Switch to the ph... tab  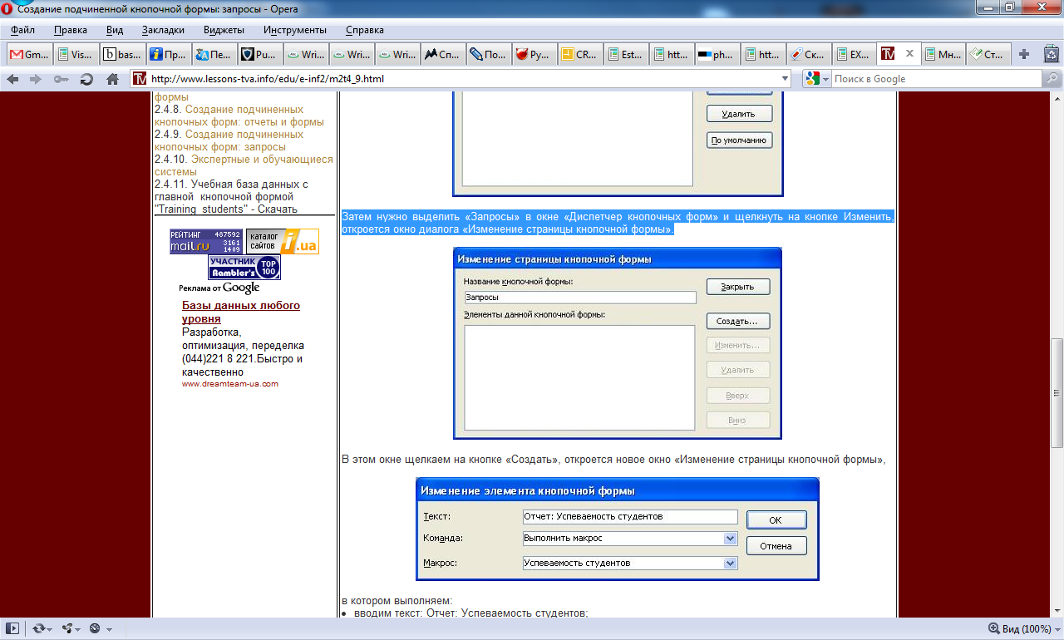(x=718, y=55)
